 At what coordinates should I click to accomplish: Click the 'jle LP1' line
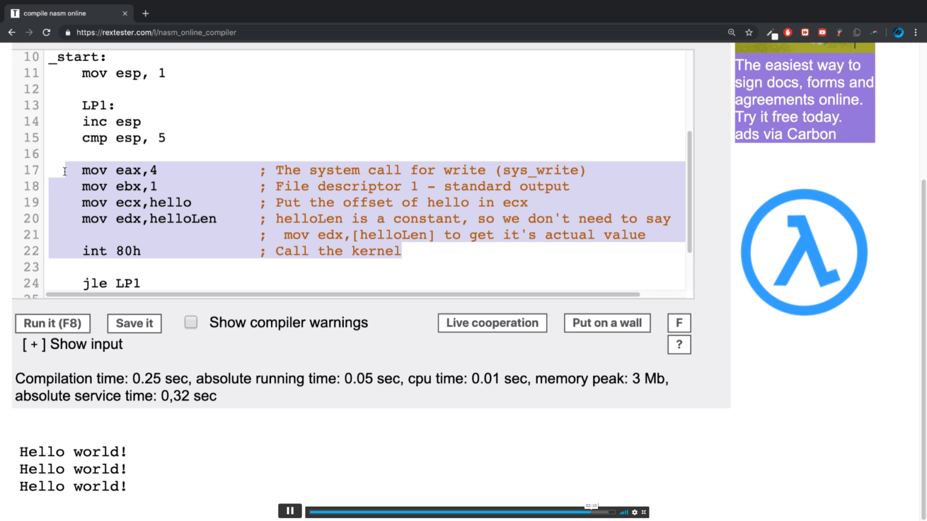(112, 283)
